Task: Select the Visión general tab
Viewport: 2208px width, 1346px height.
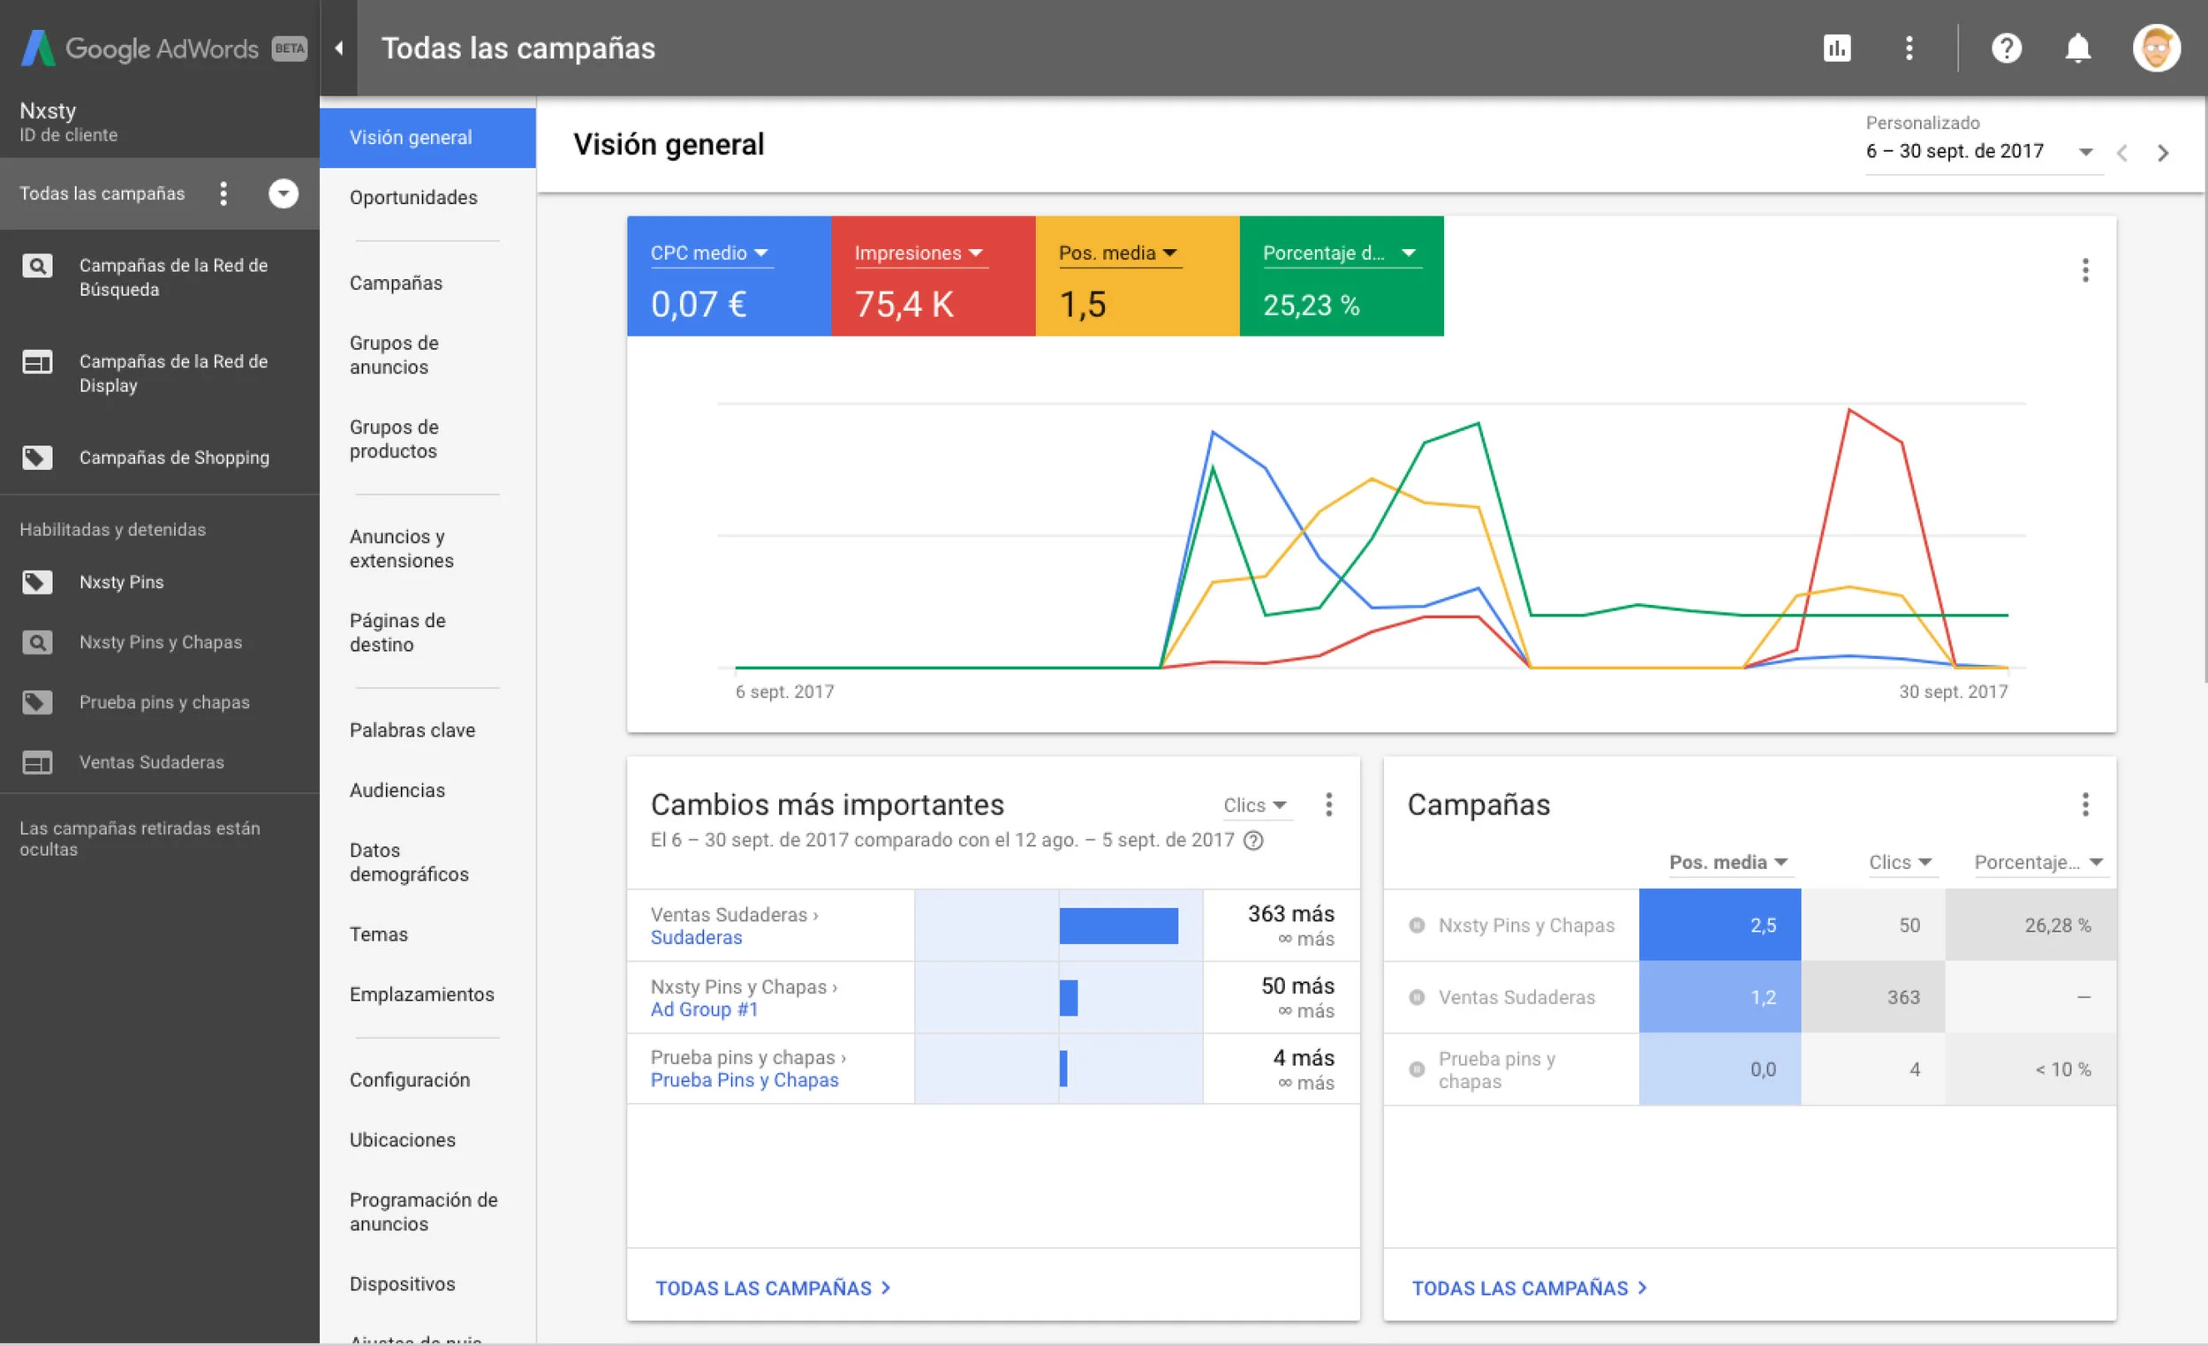Action: (x=427, y=138)
